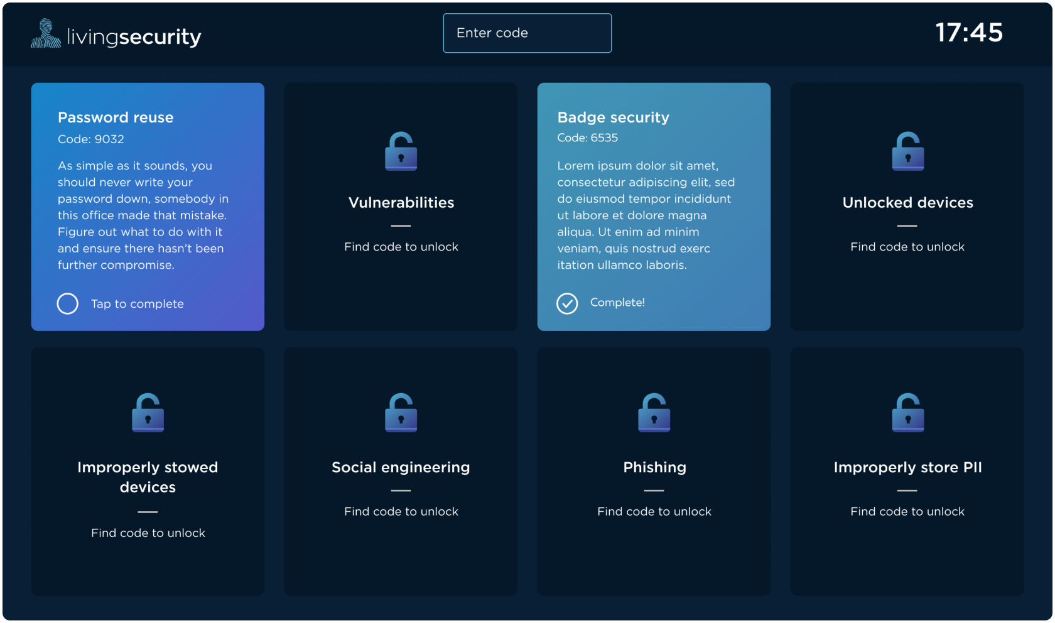Click the Complete! label on Badge security
The height and width of the screenshot is (623, 1055).
[x=617, y=302]
